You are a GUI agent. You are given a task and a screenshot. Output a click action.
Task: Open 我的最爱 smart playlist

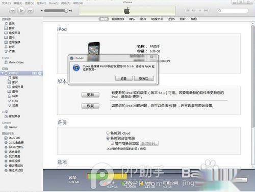click(x=12, y=156)
